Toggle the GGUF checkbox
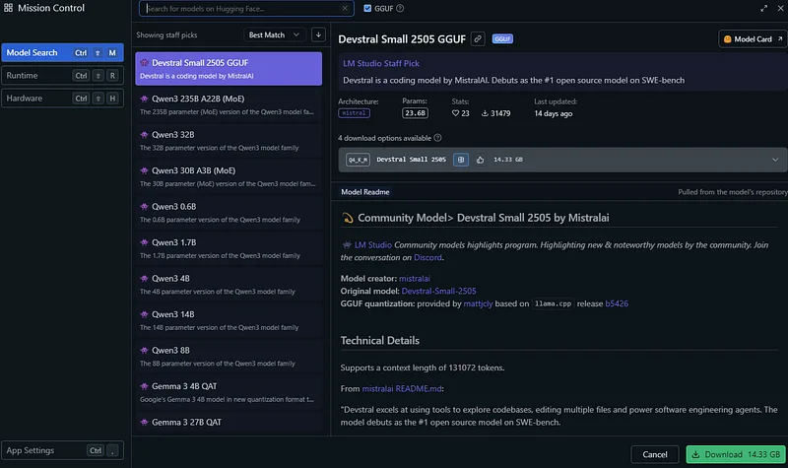 click(x=367, y=9)
